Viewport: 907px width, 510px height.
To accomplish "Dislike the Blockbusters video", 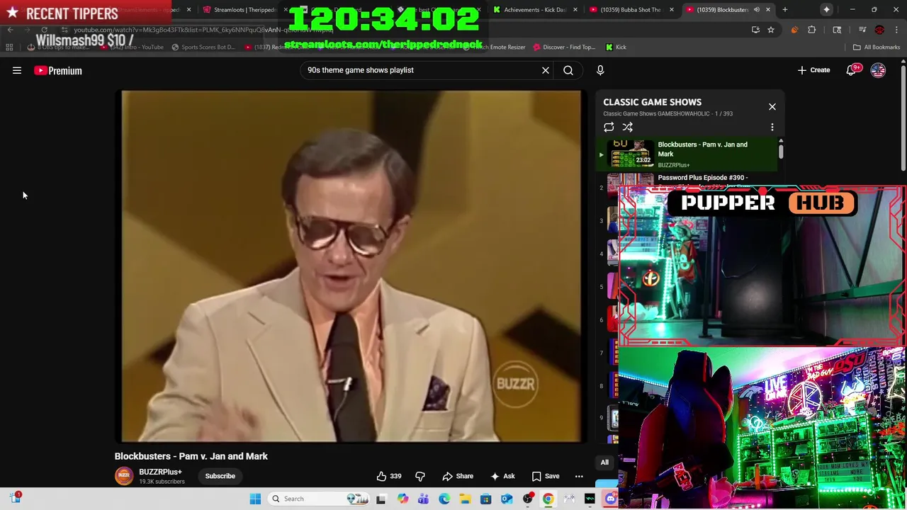I will 420,476.
